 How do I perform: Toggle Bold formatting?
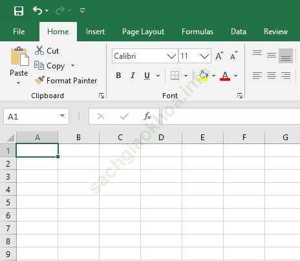[x=118, y=76]
